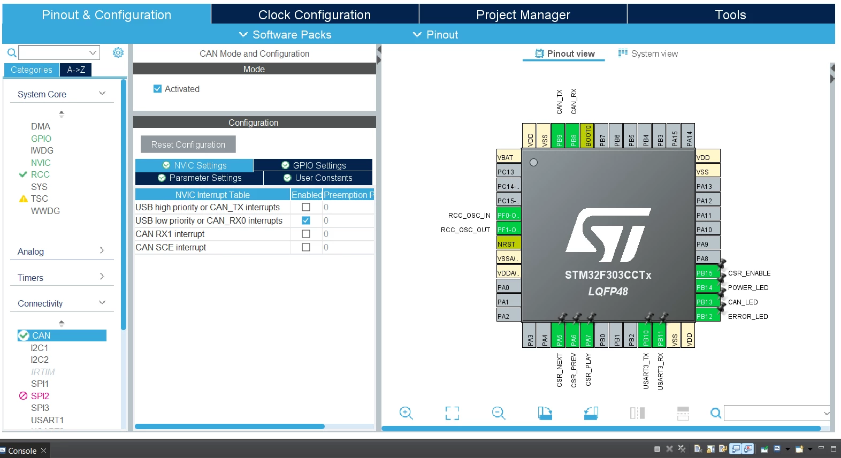Open the Tools tab
This screenshot has width=841, height=458.
[731, 14]
